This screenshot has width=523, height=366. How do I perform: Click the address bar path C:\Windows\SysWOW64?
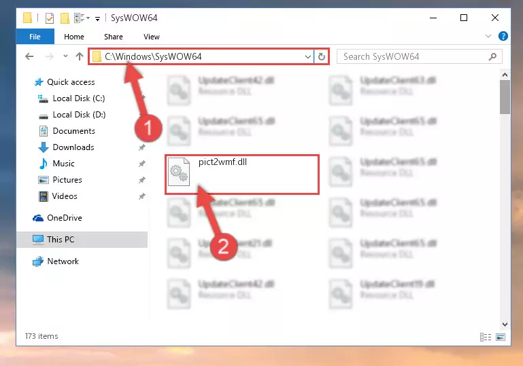(153, 56)
